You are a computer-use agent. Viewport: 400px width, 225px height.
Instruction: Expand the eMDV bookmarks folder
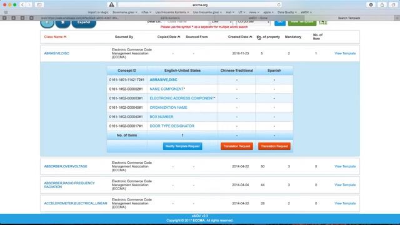pyautogui.click(x=306, y=12)
